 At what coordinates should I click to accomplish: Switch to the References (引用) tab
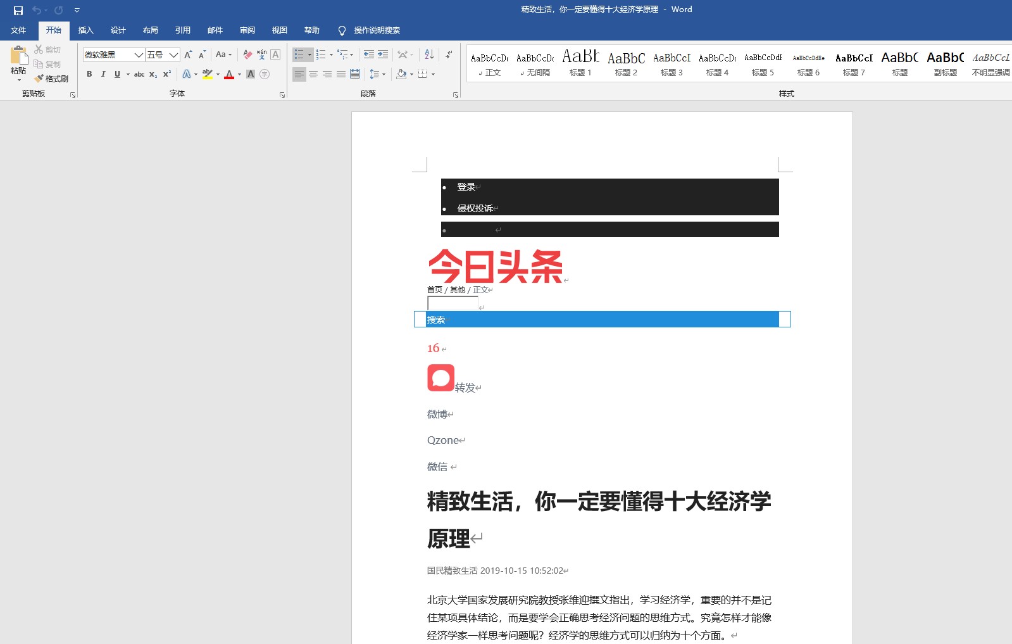182,30
